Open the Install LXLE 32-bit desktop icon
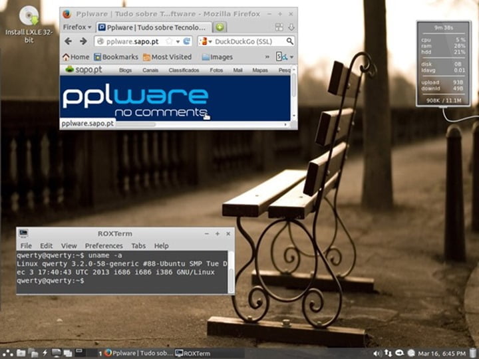The height and width of the screenshot is (359, 479). point(29,25)
